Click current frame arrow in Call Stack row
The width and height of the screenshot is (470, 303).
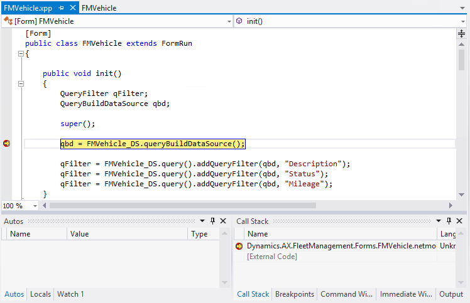[239, 247]
